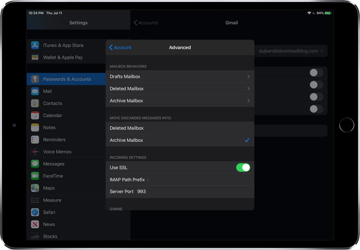This screenshot has height=250, width=360.
Task: Open the Maps icon
Action: coord(35,188)
